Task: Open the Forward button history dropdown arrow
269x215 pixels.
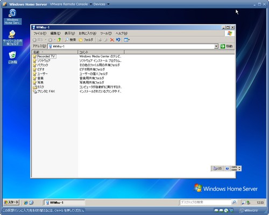Action: 55,40
